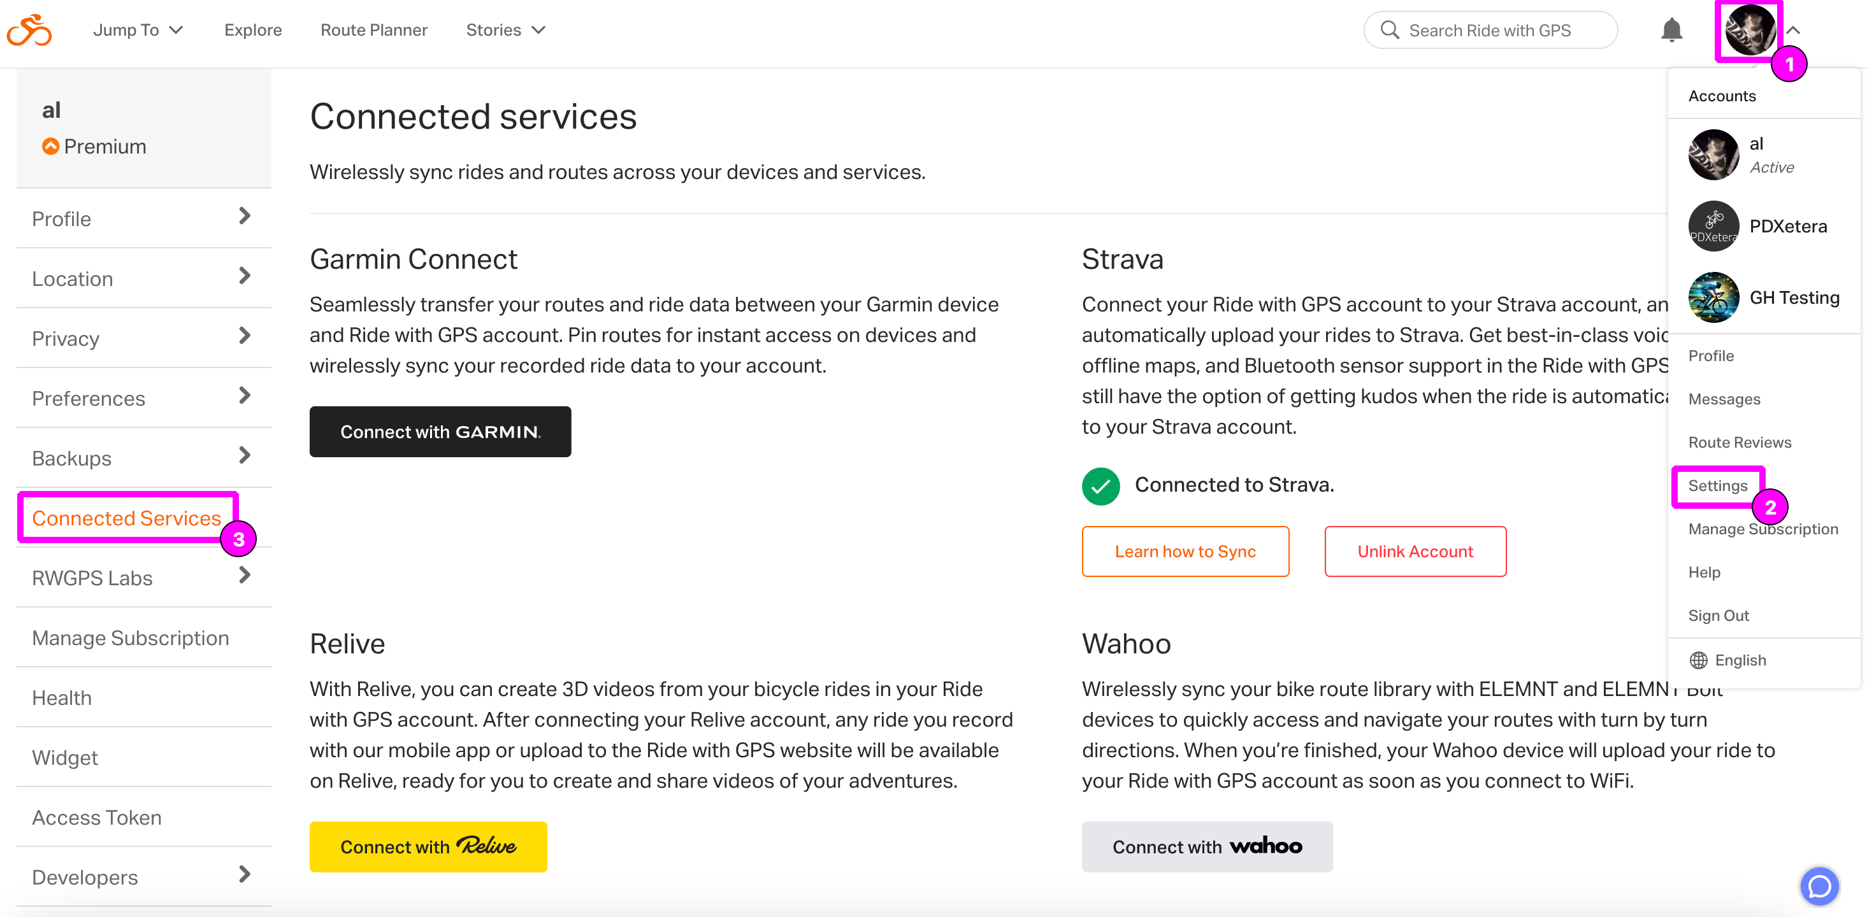Viewport: 1867px width, 917px height.
Task: Select Connected Services in sidebar
Action: 126,518
